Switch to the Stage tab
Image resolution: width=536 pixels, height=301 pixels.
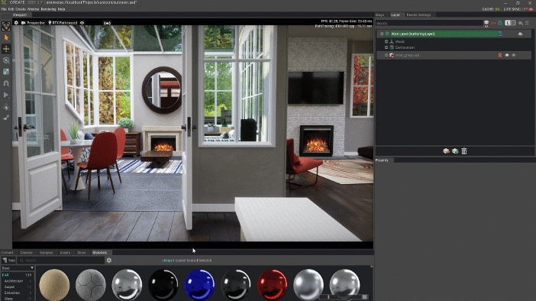point(379,15)
